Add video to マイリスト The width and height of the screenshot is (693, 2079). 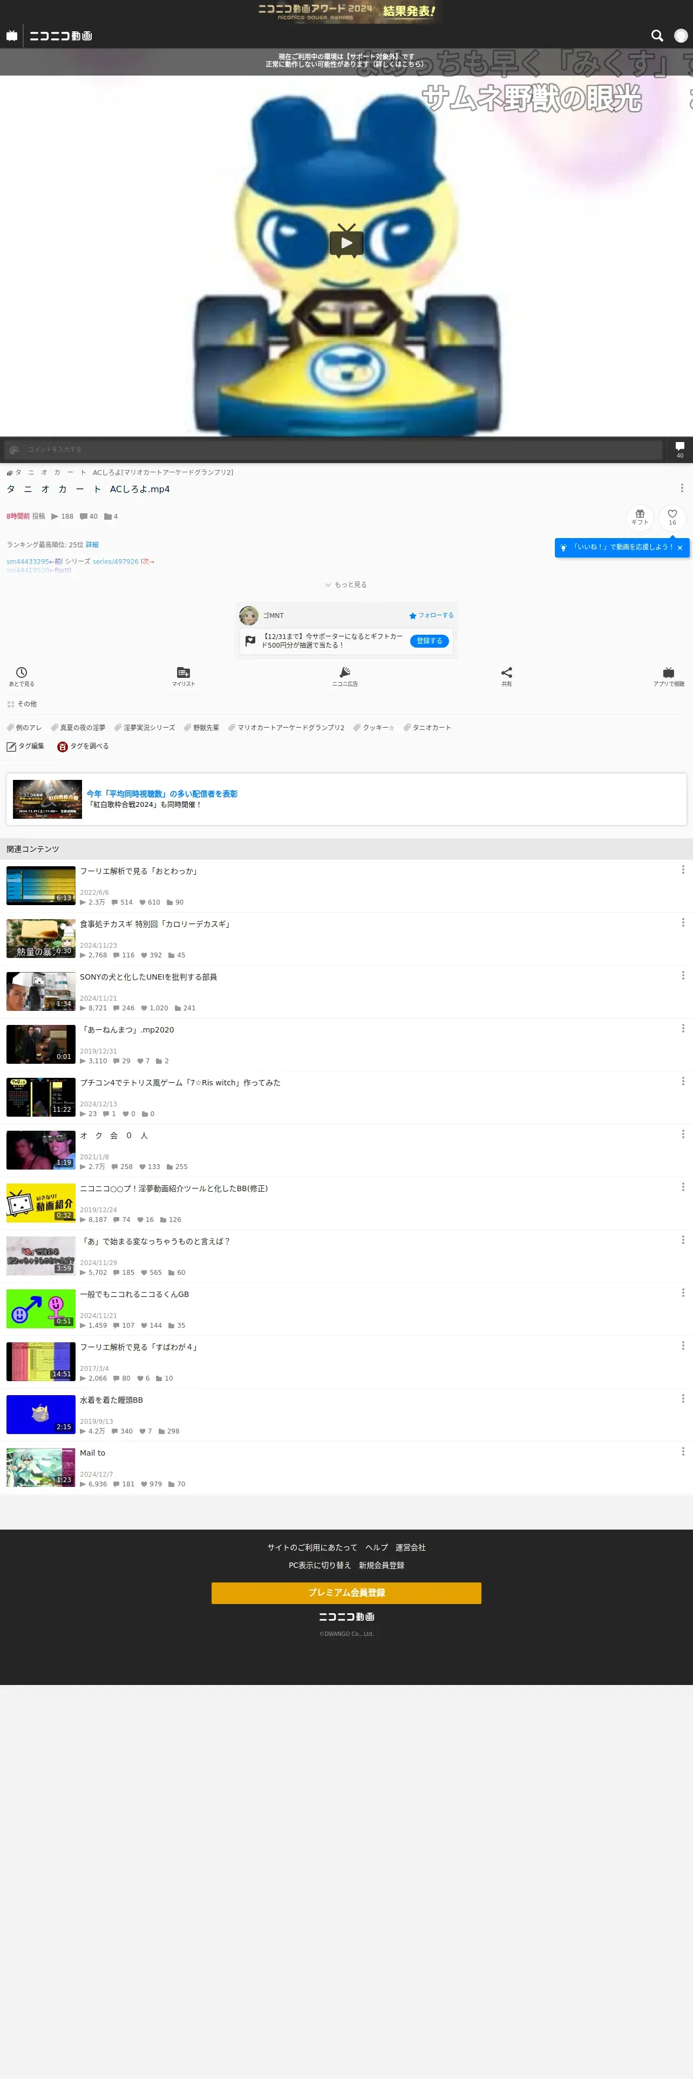pos(183,676)
